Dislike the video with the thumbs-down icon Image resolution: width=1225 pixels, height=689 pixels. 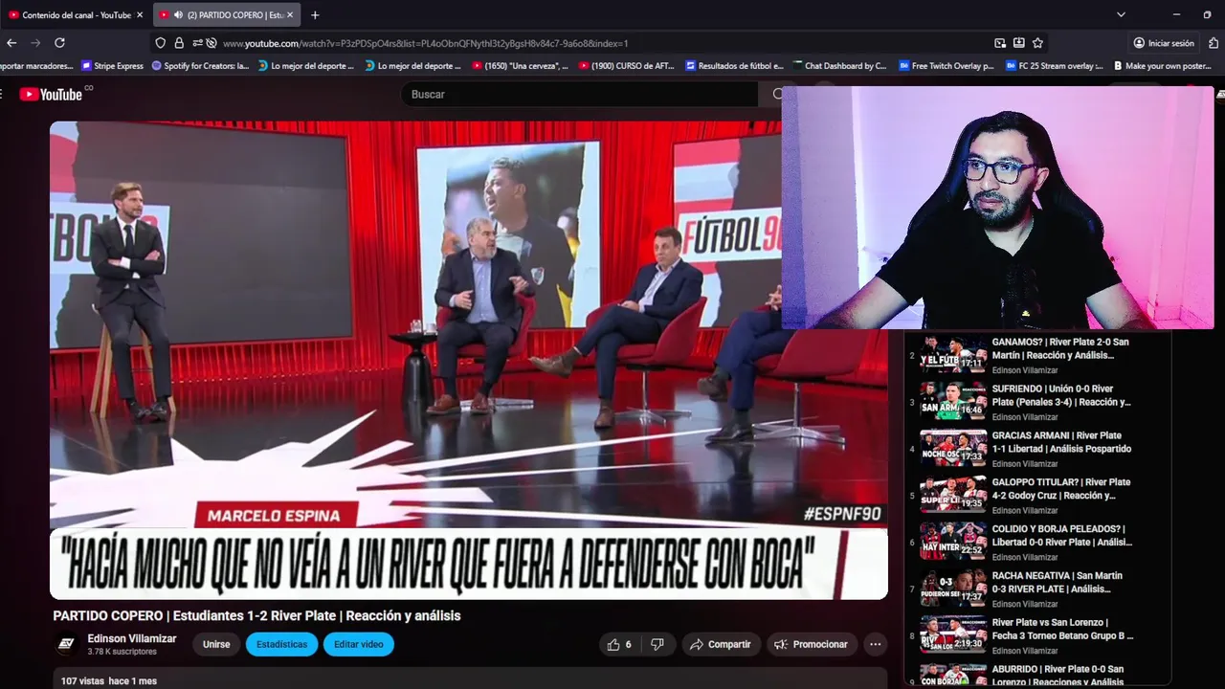(x=657, y=644)
